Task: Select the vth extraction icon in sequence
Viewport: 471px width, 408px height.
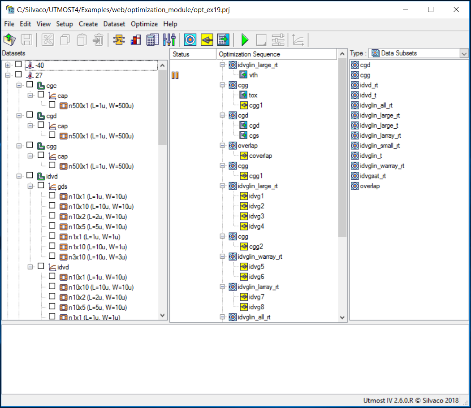Action: pyautogui.click(x=244, y=75)
